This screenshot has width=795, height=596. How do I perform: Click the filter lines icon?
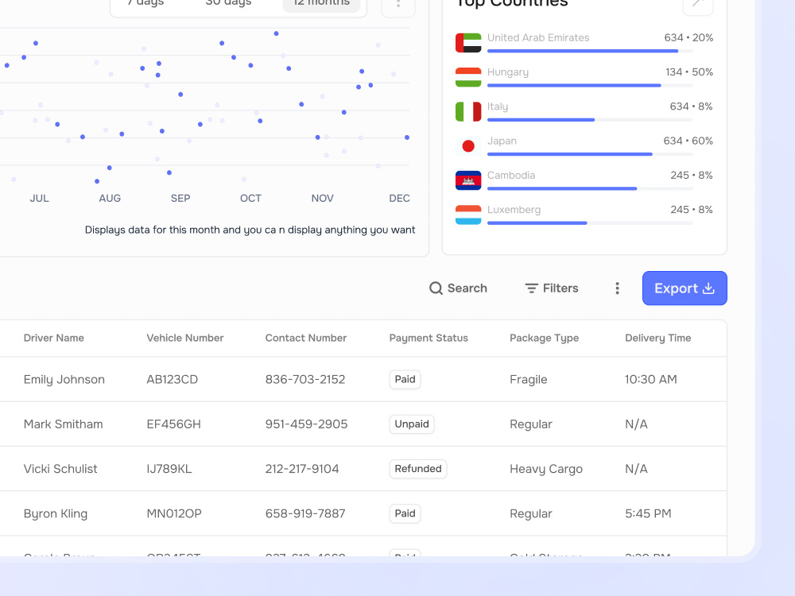(531, 288)
